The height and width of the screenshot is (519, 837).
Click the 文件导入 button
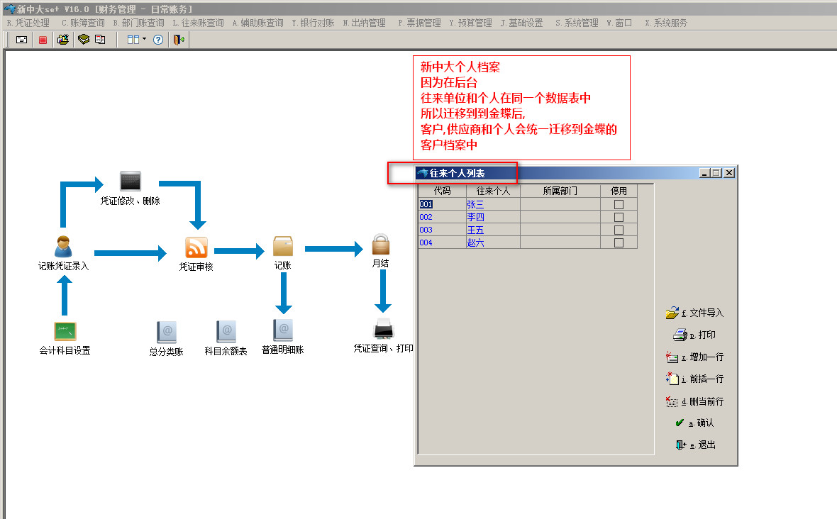click(695, 313)
